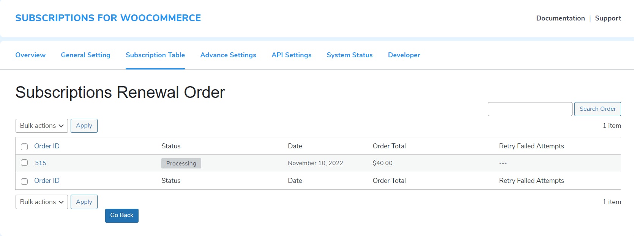The width and height of the screenshot is (634, 236).
Task: Click the top Apply button
Action: click(84, 126)
